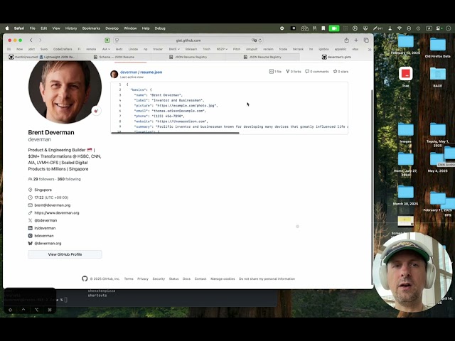Click the green extension icon left of address bar
Image resolution: width=455 pixels, height=341 pixels.
click(x=107, y=40)
